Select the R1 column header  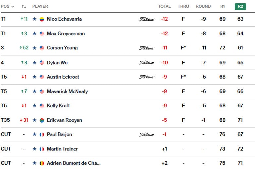point(222,6)
